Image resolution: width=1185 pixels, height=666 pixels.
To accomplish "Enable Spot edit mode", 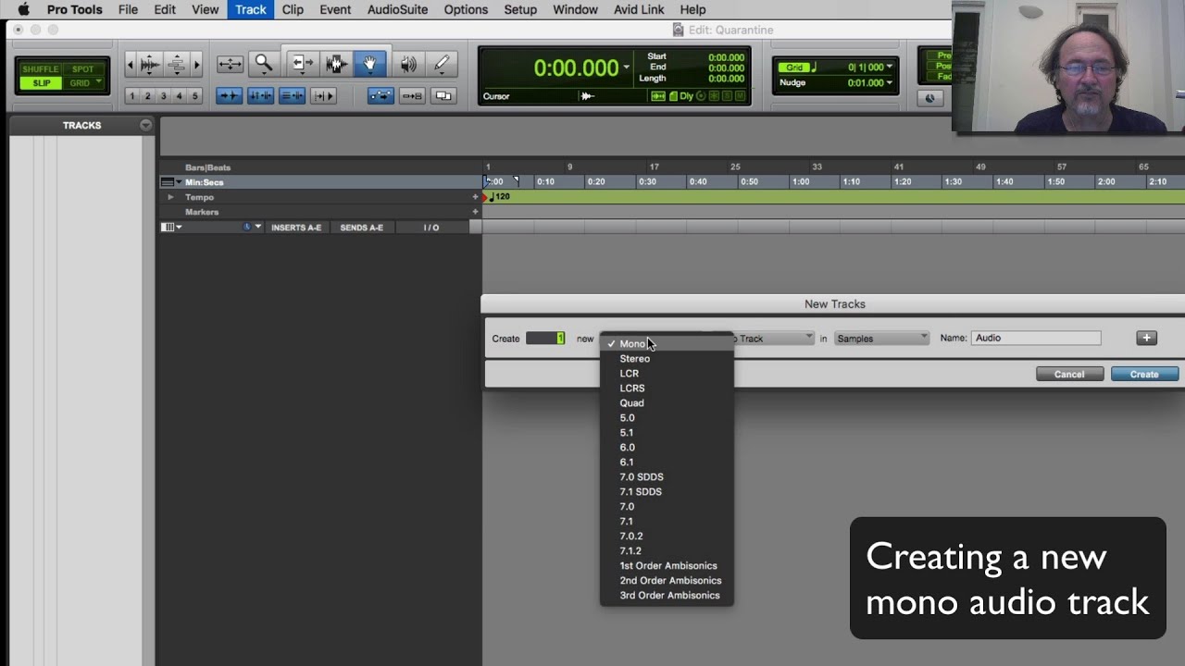I will (x=83, y=69).
